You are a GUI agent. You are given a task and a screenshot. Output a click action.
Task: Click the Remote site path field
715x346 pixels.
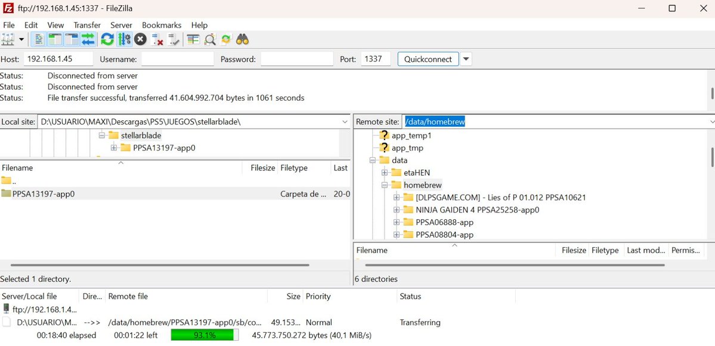click(559, 122)
